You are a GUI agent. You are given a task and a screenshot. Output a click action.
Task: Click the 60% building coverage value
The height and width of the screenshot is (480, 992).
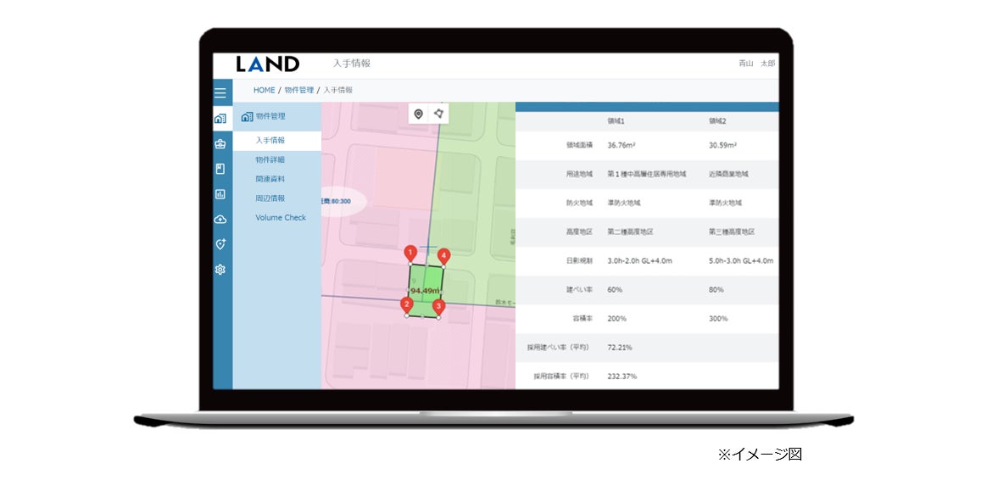point(615,290)
